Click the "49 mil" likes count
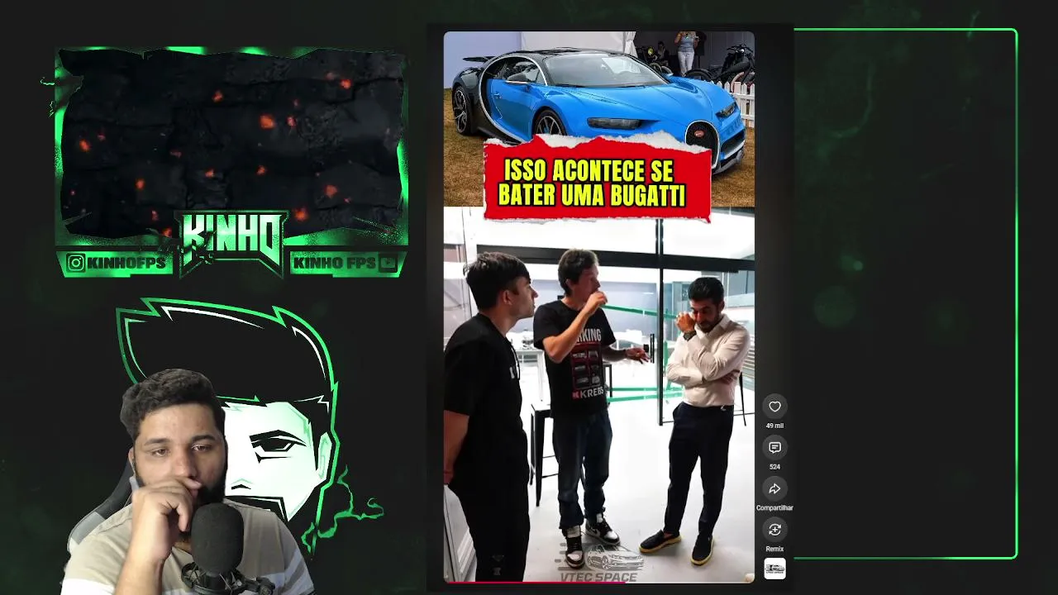The height and width of the screenshot is (595, 1058). click(x=774, y=426)
